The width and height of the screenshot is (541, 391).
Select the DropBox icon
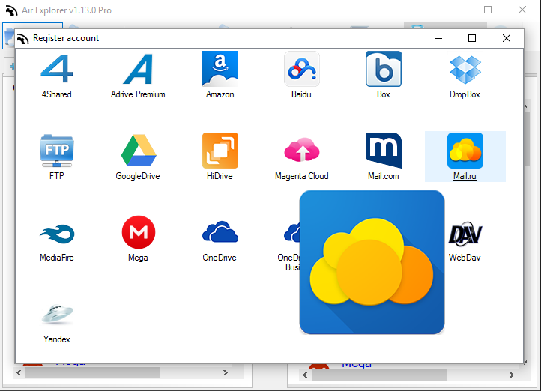coord(465,70)
